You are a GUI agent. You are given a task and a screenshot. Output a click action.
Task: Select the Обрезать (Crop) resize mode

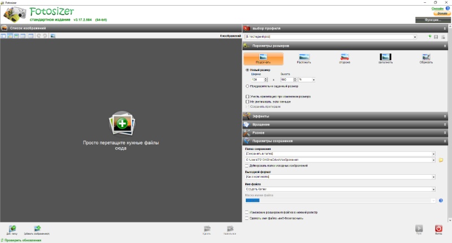(426, 59)
